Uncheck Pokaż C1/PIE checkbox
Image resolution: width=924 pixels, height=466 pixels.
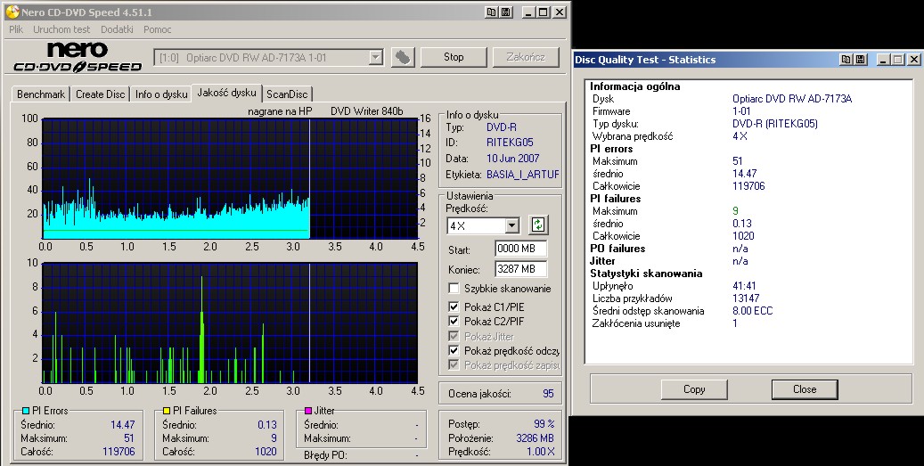(454, 307)
